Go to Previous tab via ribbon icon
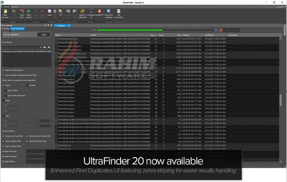The image size is (287, 182). 68,14
